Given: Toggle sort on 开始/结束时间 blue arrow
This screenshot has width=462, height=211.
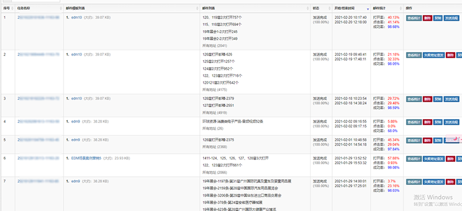Looking at the screenshot, I should coord(368,9).
